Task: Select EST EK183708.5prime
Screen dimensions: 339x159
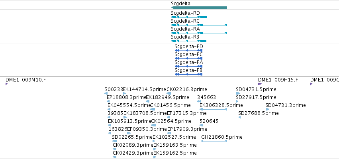Action: (x=125, y=117)
